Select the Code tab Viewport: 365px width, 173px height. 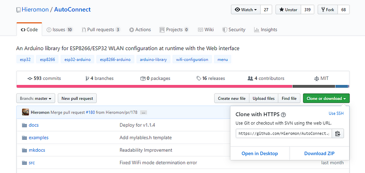[x=29, y=30]
